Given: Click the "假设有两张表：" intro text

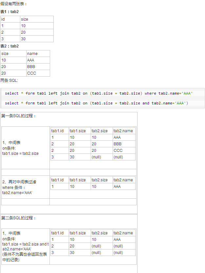Looking at the screenshot, I should pyautogui.click(x=13, y=4).
